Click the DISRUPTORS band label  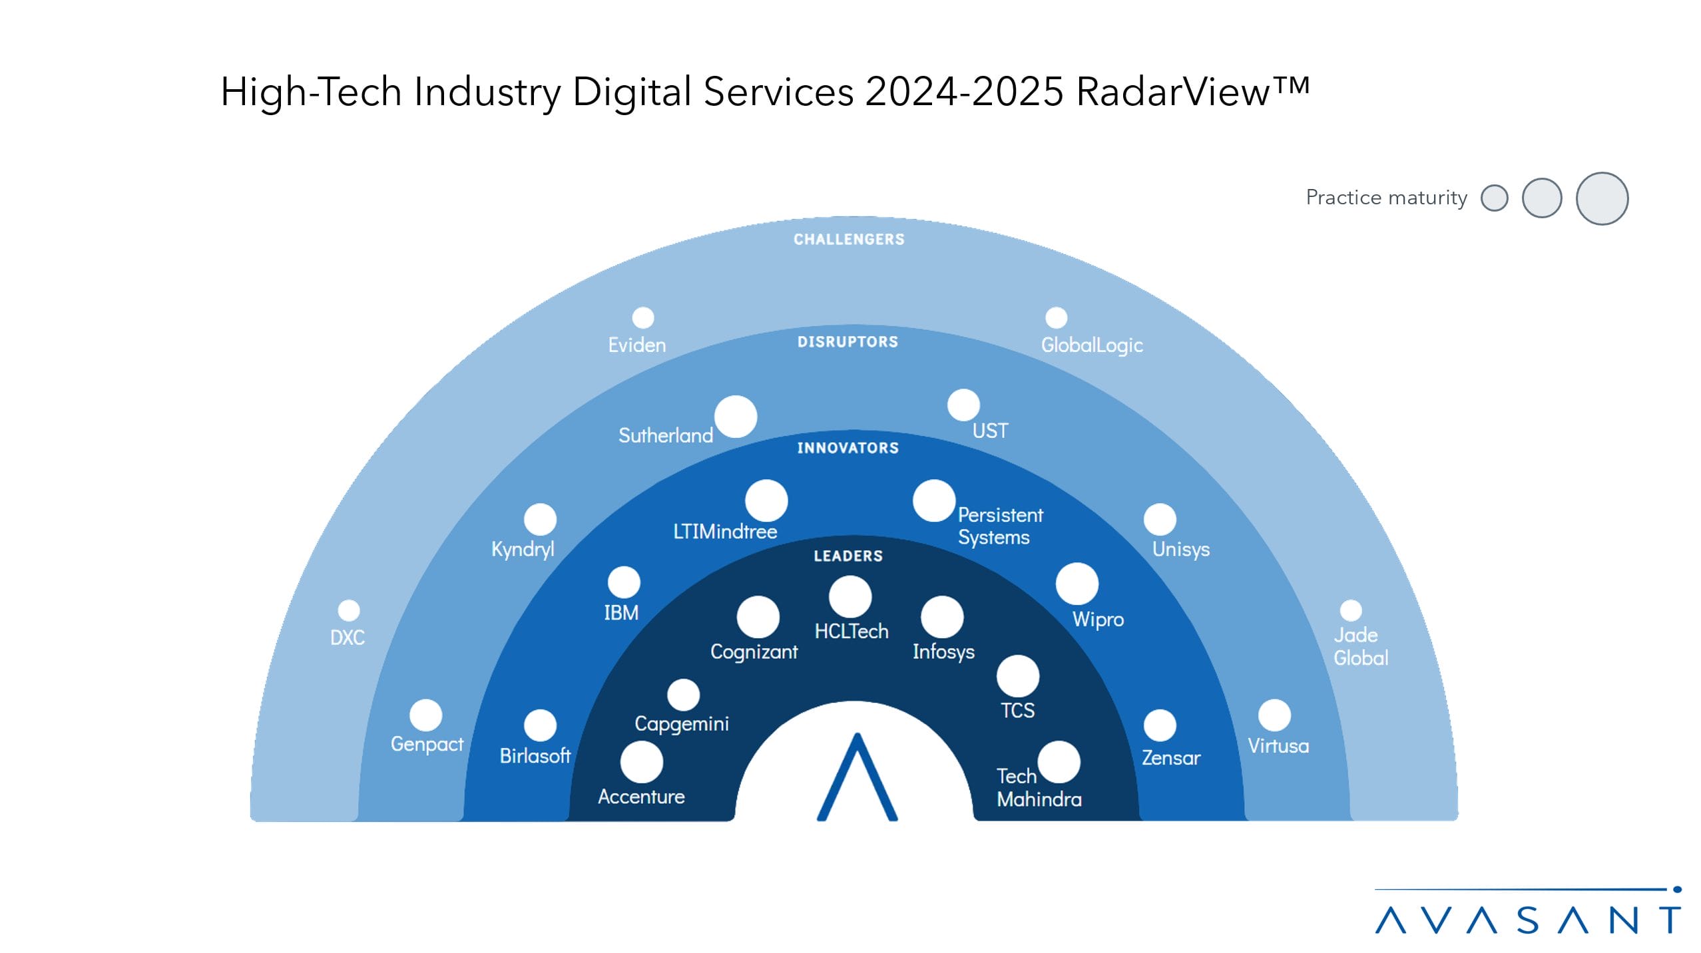click(x=848, y=341)
